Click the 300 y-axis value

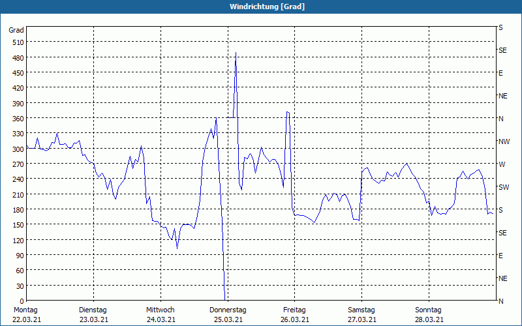[x=18, y=149]
